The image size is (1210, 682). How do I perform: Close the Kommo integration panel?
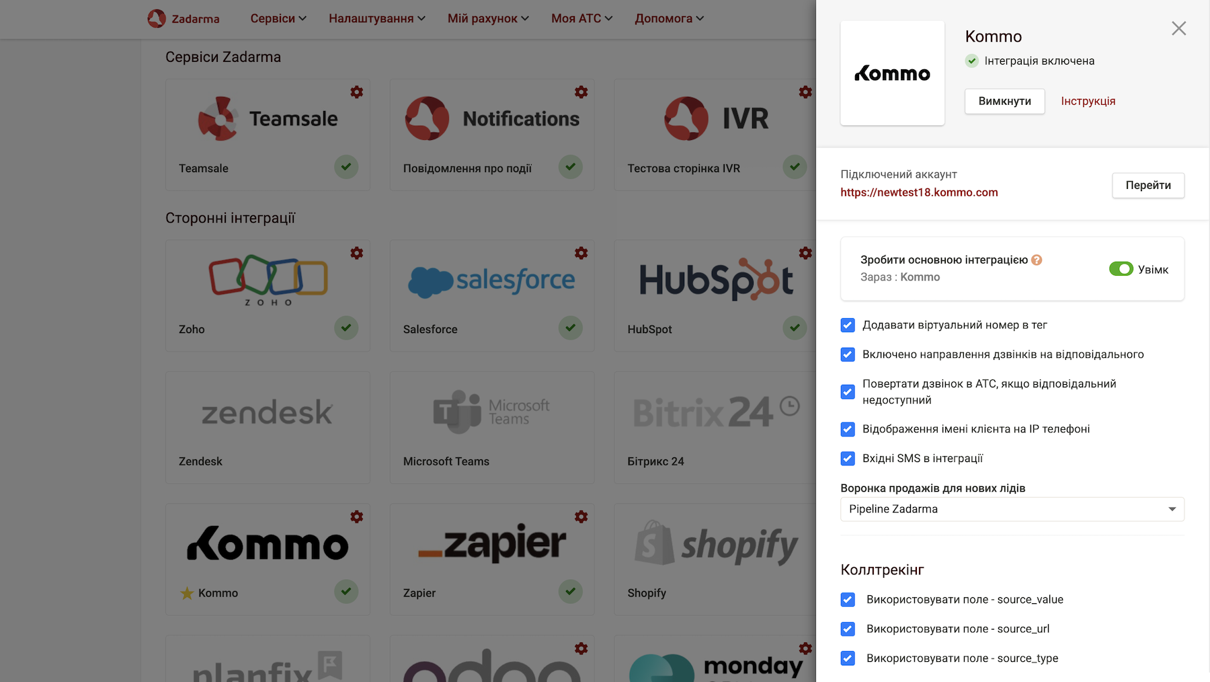[x=1178, y=28]
